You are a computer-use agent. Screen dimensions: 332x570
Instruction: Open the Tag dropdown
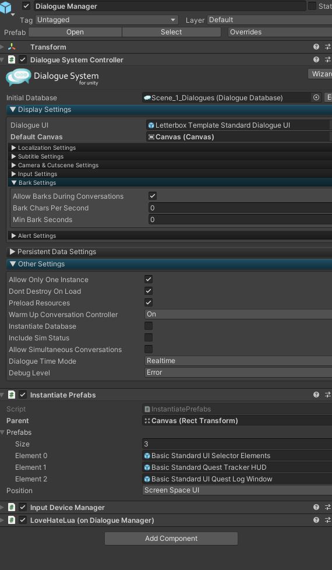[x=107, y=20]
